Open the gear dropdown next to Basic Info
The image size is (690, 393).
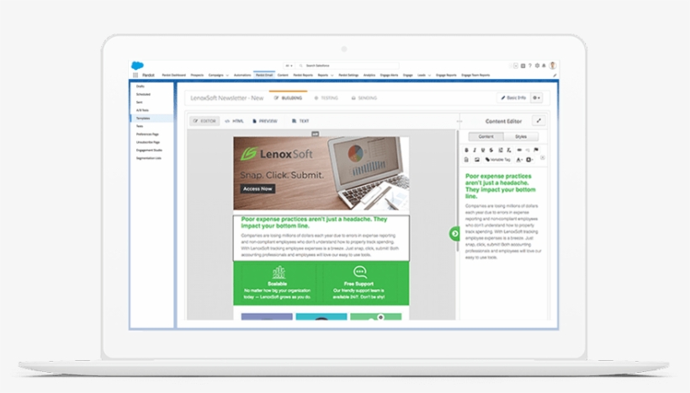click(x=536, y=98)
